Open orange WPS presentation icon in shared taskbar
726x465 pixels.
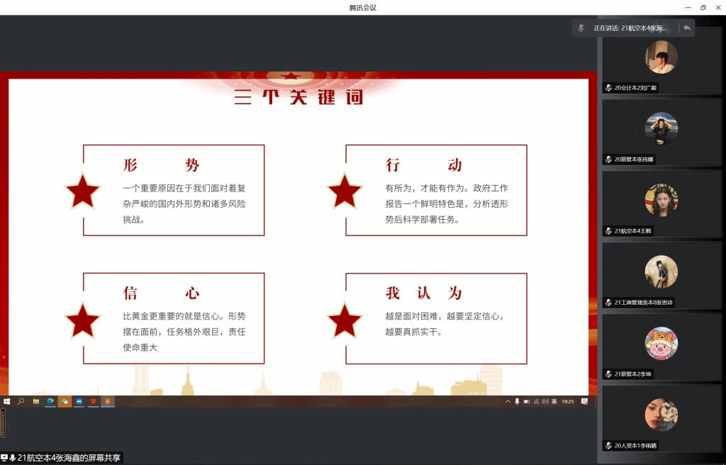click(108, 401)
